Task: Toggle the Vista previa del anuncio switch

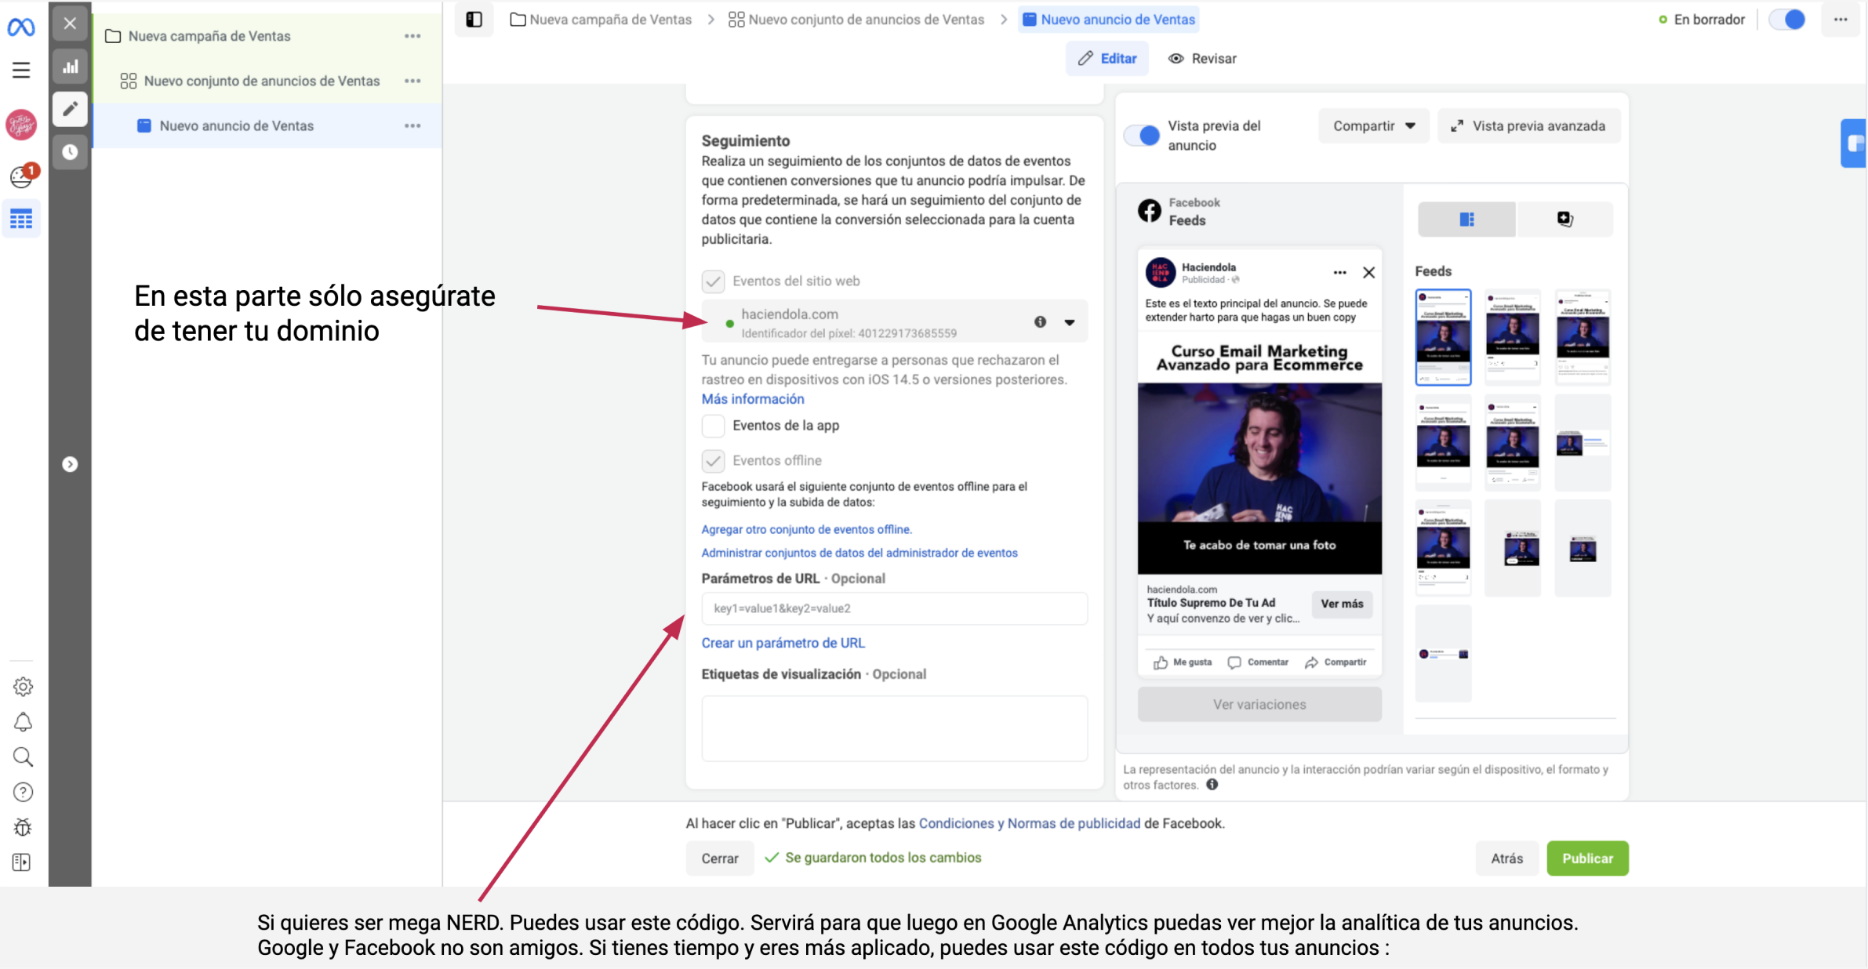Action: (1143, 136)
